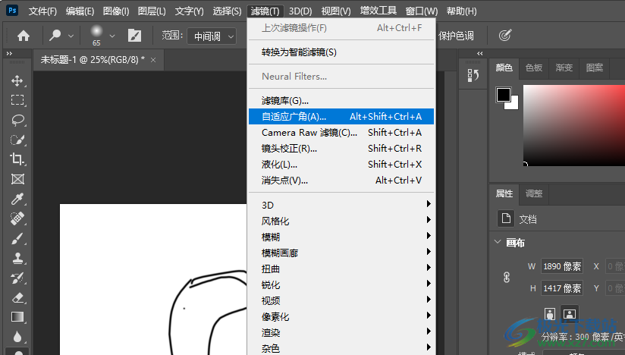Image resolution: width=625 pixels, height=355 pixels.
Task: Select the Clone Stamp tool
Action: click(x=17, y=258)
